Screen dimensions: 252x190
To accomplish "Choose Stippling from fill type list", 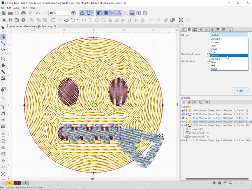I will pyautogui.click(x=229, y=59).
